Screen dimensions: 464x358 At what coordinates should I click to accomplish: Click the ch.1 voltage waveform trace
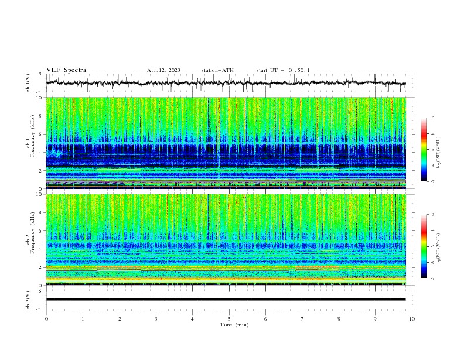[x=226, y=83]
